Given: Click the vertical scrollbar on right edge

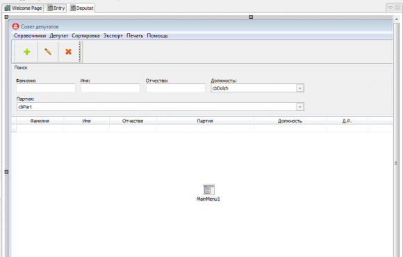Looking at the screenshot, I should (396, 163).
